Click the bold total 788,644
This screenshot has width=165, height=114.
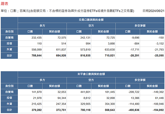click(30, 56)
